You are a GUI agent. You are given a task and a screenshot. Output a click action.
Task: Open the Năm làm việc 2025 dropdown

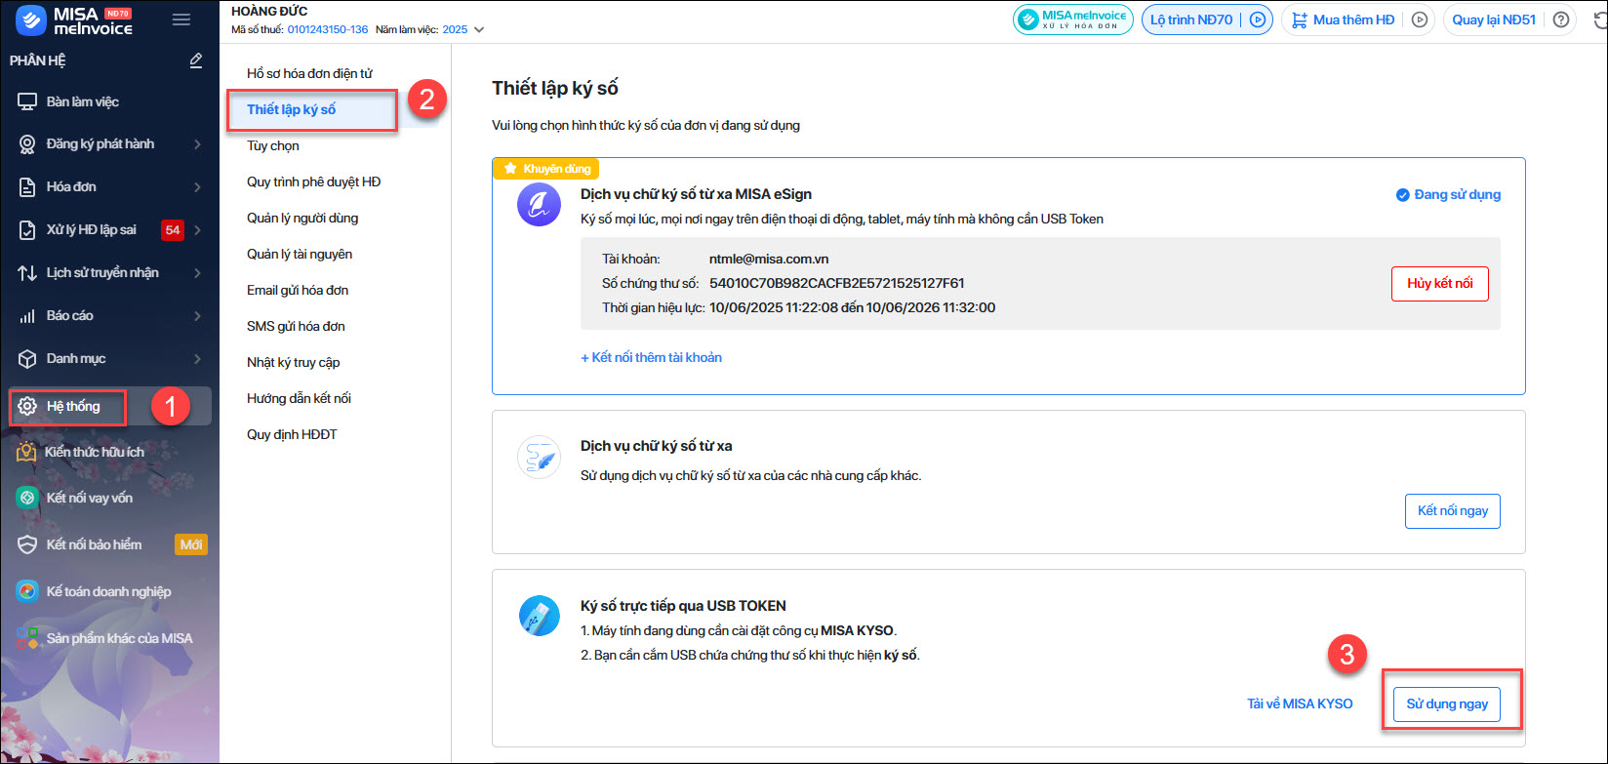click(x=478, y=30)
